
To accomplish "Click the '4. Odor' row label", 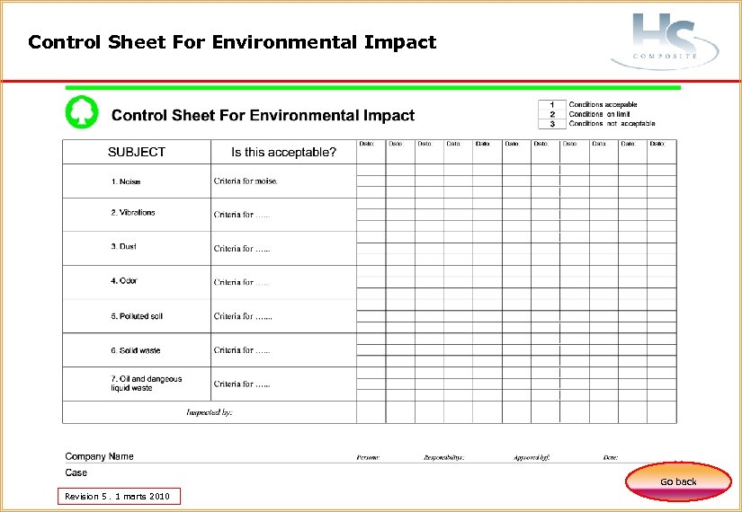I will [124, 281].
